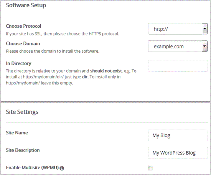Focus the In Directory text field
The image size is (211, 175).
pos(178,66)
